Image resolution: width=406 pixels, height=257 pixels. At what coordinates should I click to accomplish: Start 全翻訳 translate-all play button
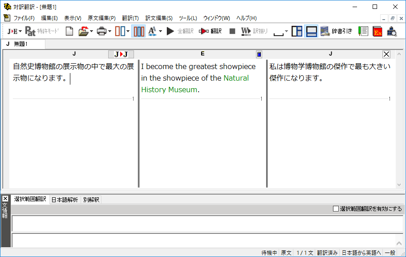[x=180, y=31]
